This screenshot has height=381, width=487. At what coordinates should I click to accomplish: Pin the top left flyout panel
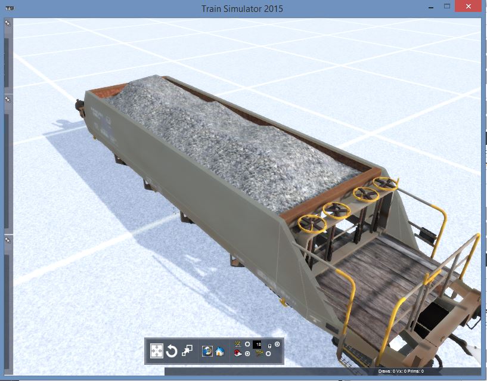click(x=8, y=23)
